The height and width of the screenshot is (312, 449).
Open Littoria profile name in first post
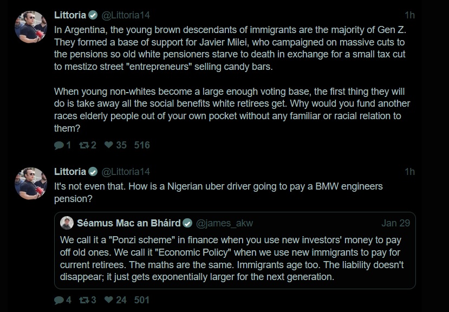[70, 15]
